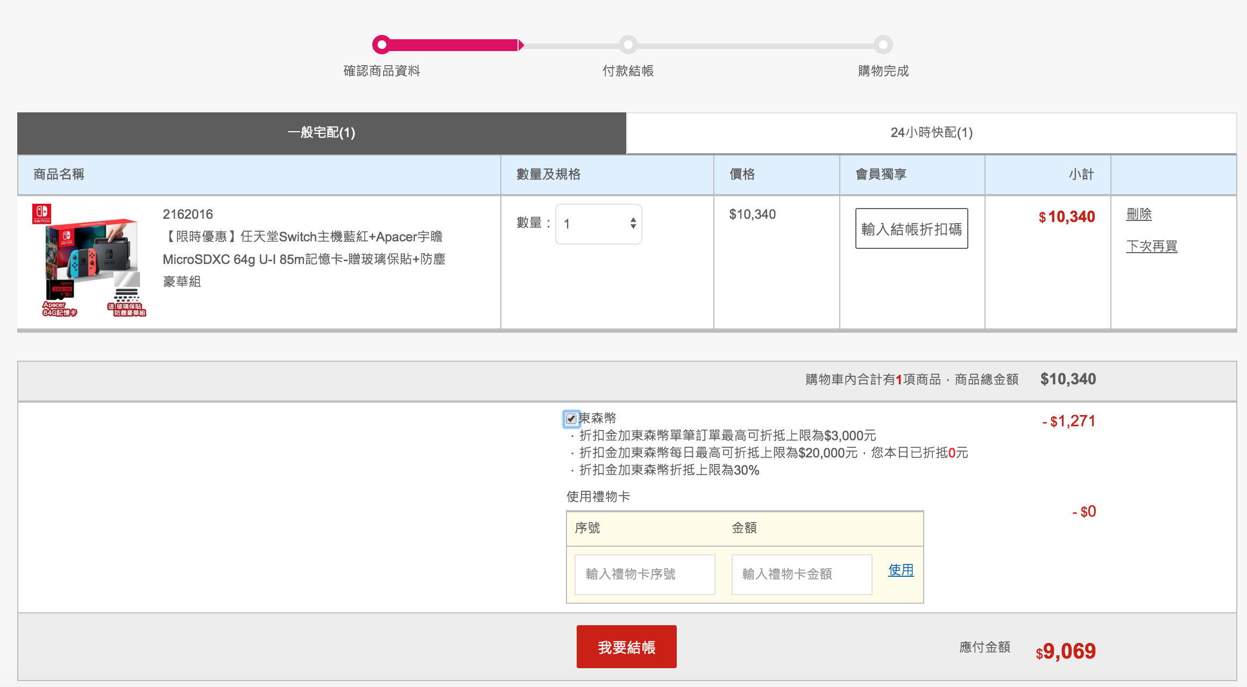Click the 確認商品資料 step label
1247x687 pixels.
(381, 71)
